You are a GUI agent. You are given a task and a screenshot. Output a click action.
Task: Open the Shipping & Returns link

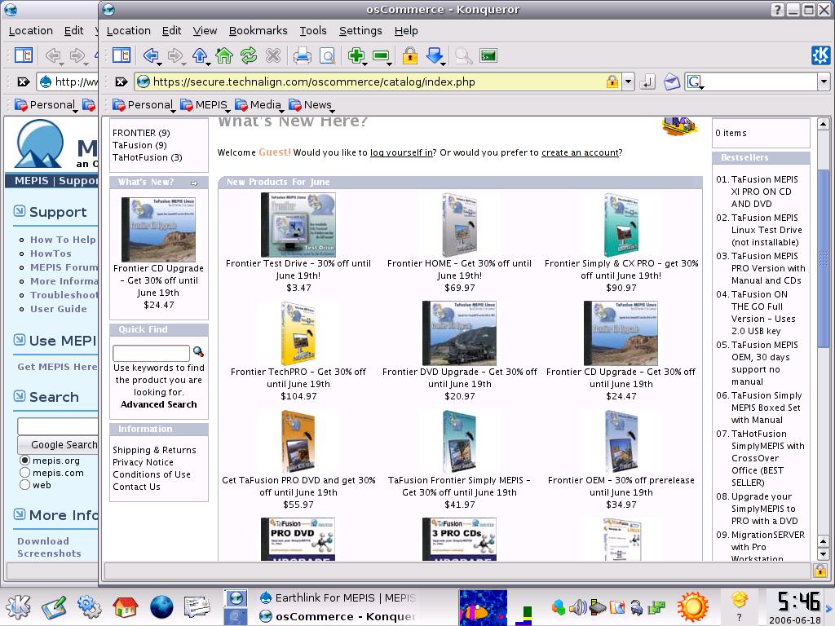click(x=154, y=450)
